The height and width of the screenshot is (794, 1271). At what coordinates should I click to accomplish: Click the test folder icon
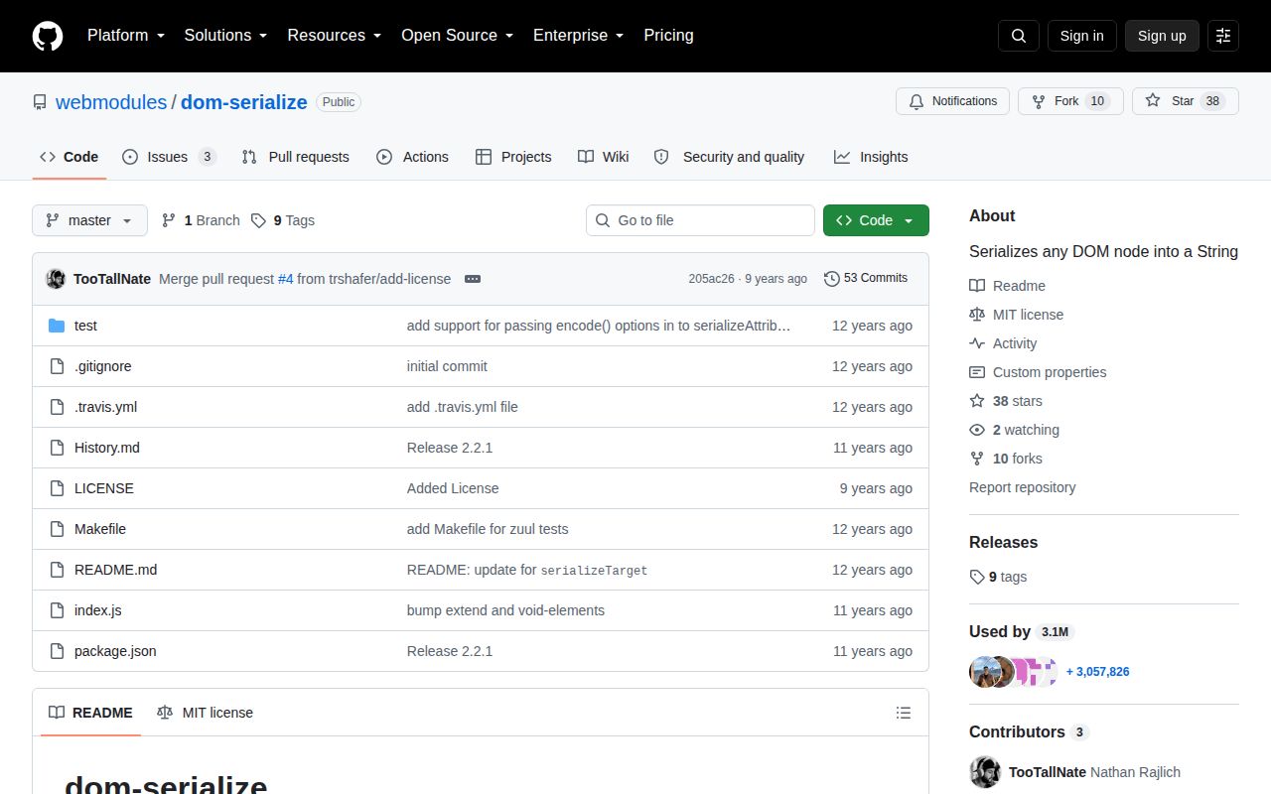[57, 326]
